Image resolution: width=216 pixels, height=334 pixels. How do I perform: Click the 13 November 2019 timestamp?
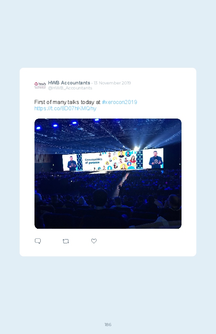click(x=113, y=83)
